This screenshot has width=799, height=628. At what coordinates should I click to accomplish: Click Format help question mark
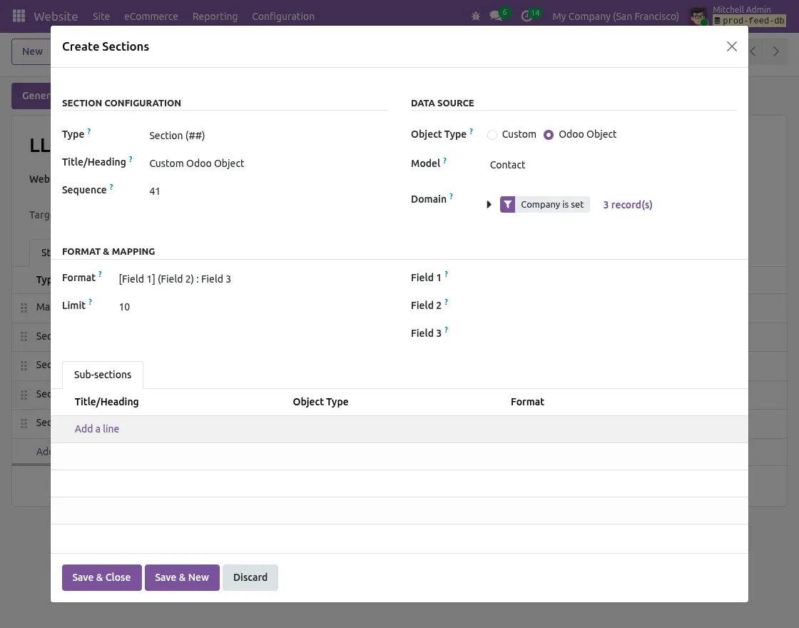point(100,275)
